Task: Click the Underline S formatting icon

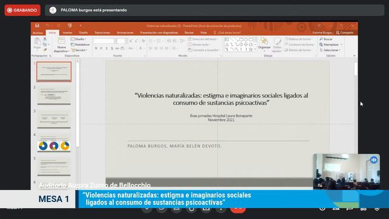Action: 106,48
